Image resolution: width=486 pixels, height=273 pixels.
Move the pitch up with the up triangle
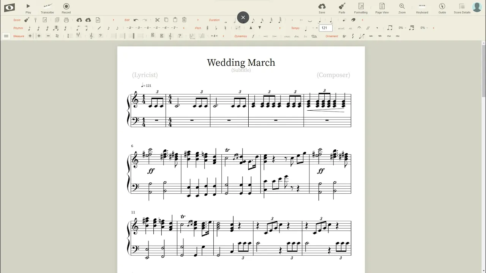[x=251, y=28]
